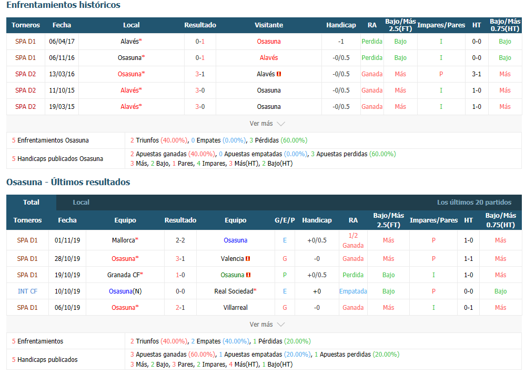The height and width of the screenshot is (374, 525).
Task: Open Alavés visitor link dated 06/11/16
Action: point(269,57)
